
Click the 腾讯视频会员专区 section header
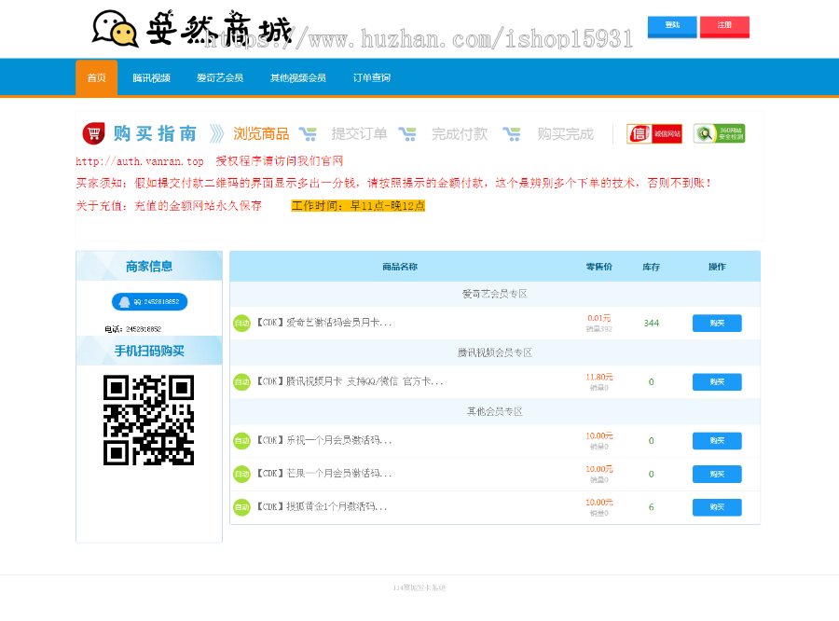495,352
